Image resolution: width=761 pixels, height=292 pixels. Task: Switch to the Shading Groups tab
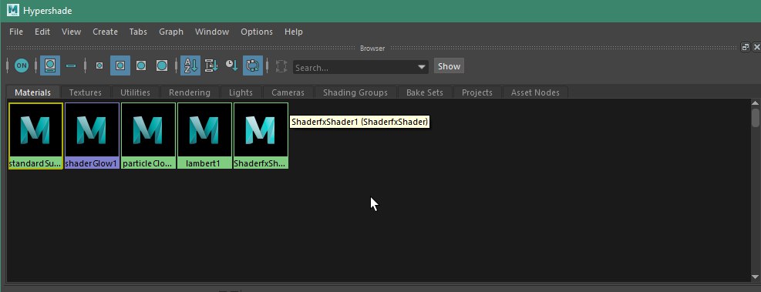(355, 92)
